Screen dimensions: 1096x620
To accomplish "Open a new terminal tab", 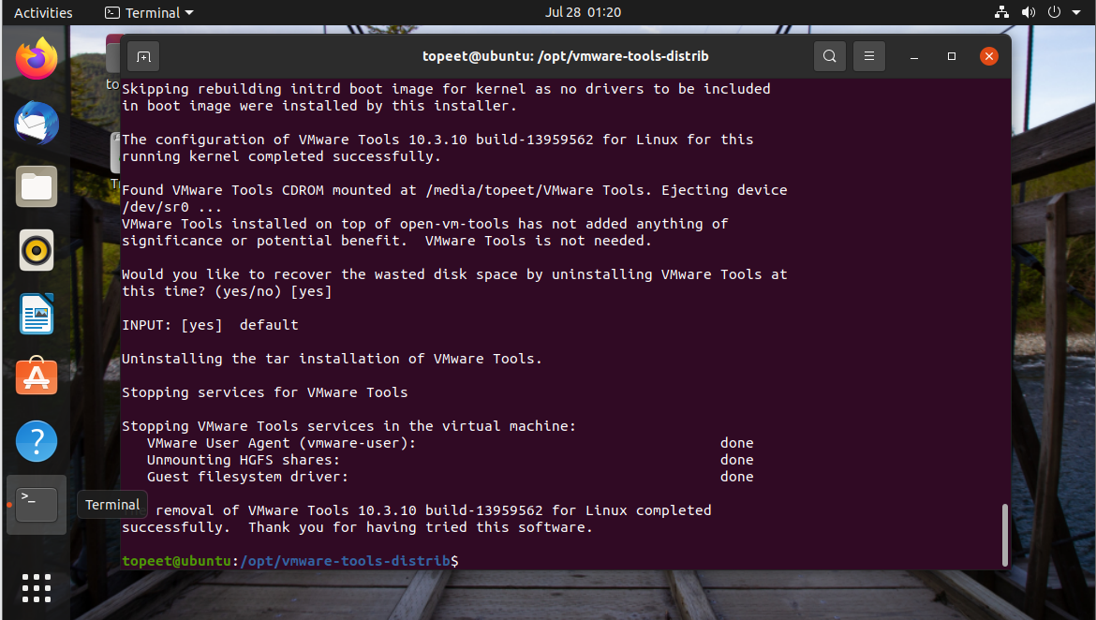I will 143,56.
